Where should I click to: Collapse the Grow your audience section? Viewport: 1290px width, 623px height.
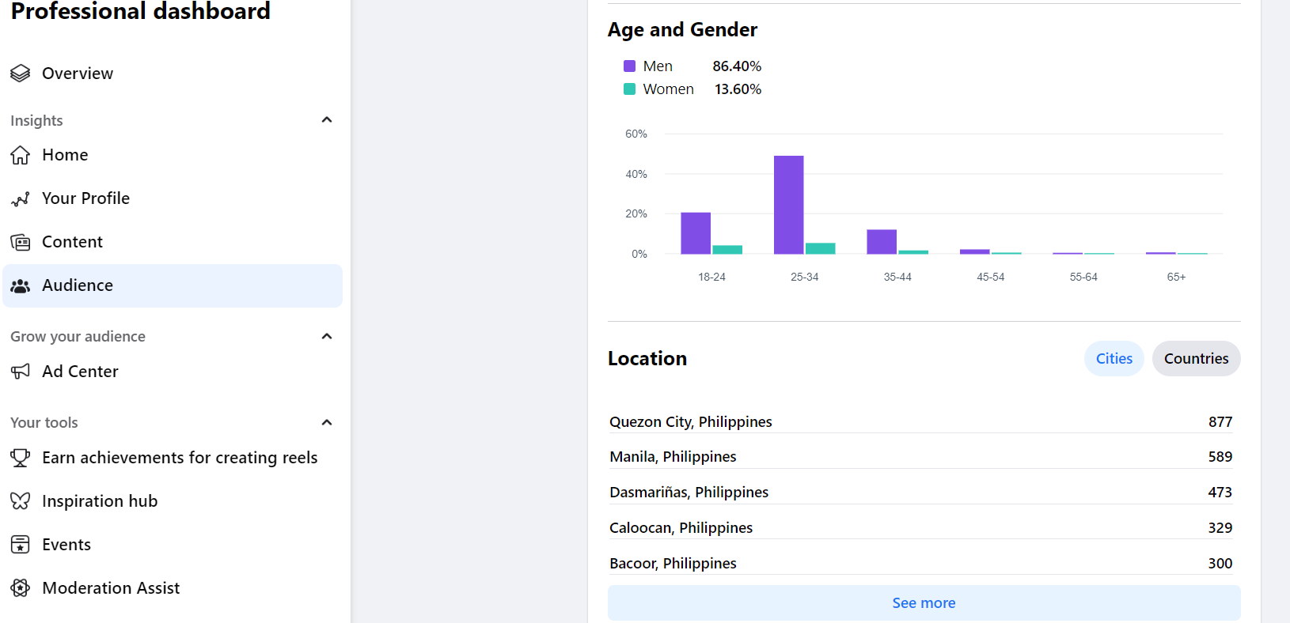[x=327, y=337]
